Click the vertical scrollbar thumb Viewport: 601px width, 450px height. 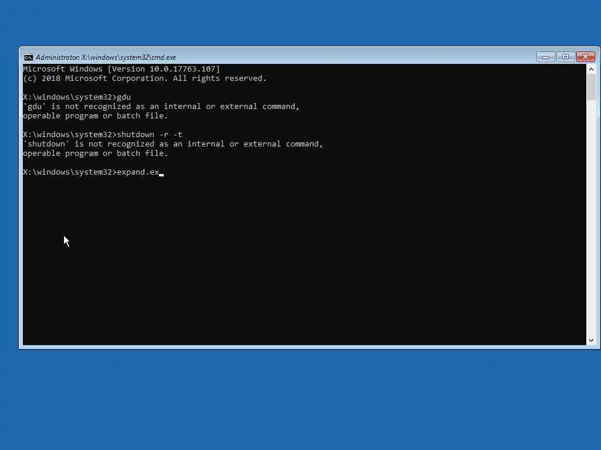[x=591, y=87]
